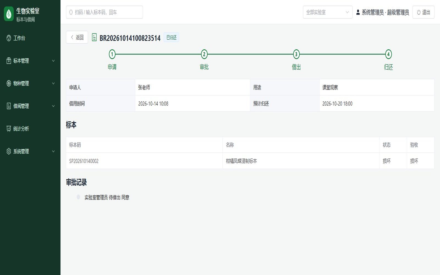
Task: Click the approval record timeline dot
Action: click(78, 197)
